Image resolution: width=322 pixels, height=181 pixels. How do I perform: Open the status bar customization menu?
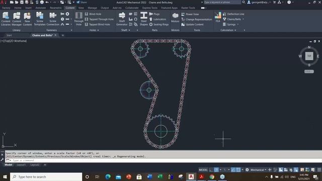click(319, 170)
